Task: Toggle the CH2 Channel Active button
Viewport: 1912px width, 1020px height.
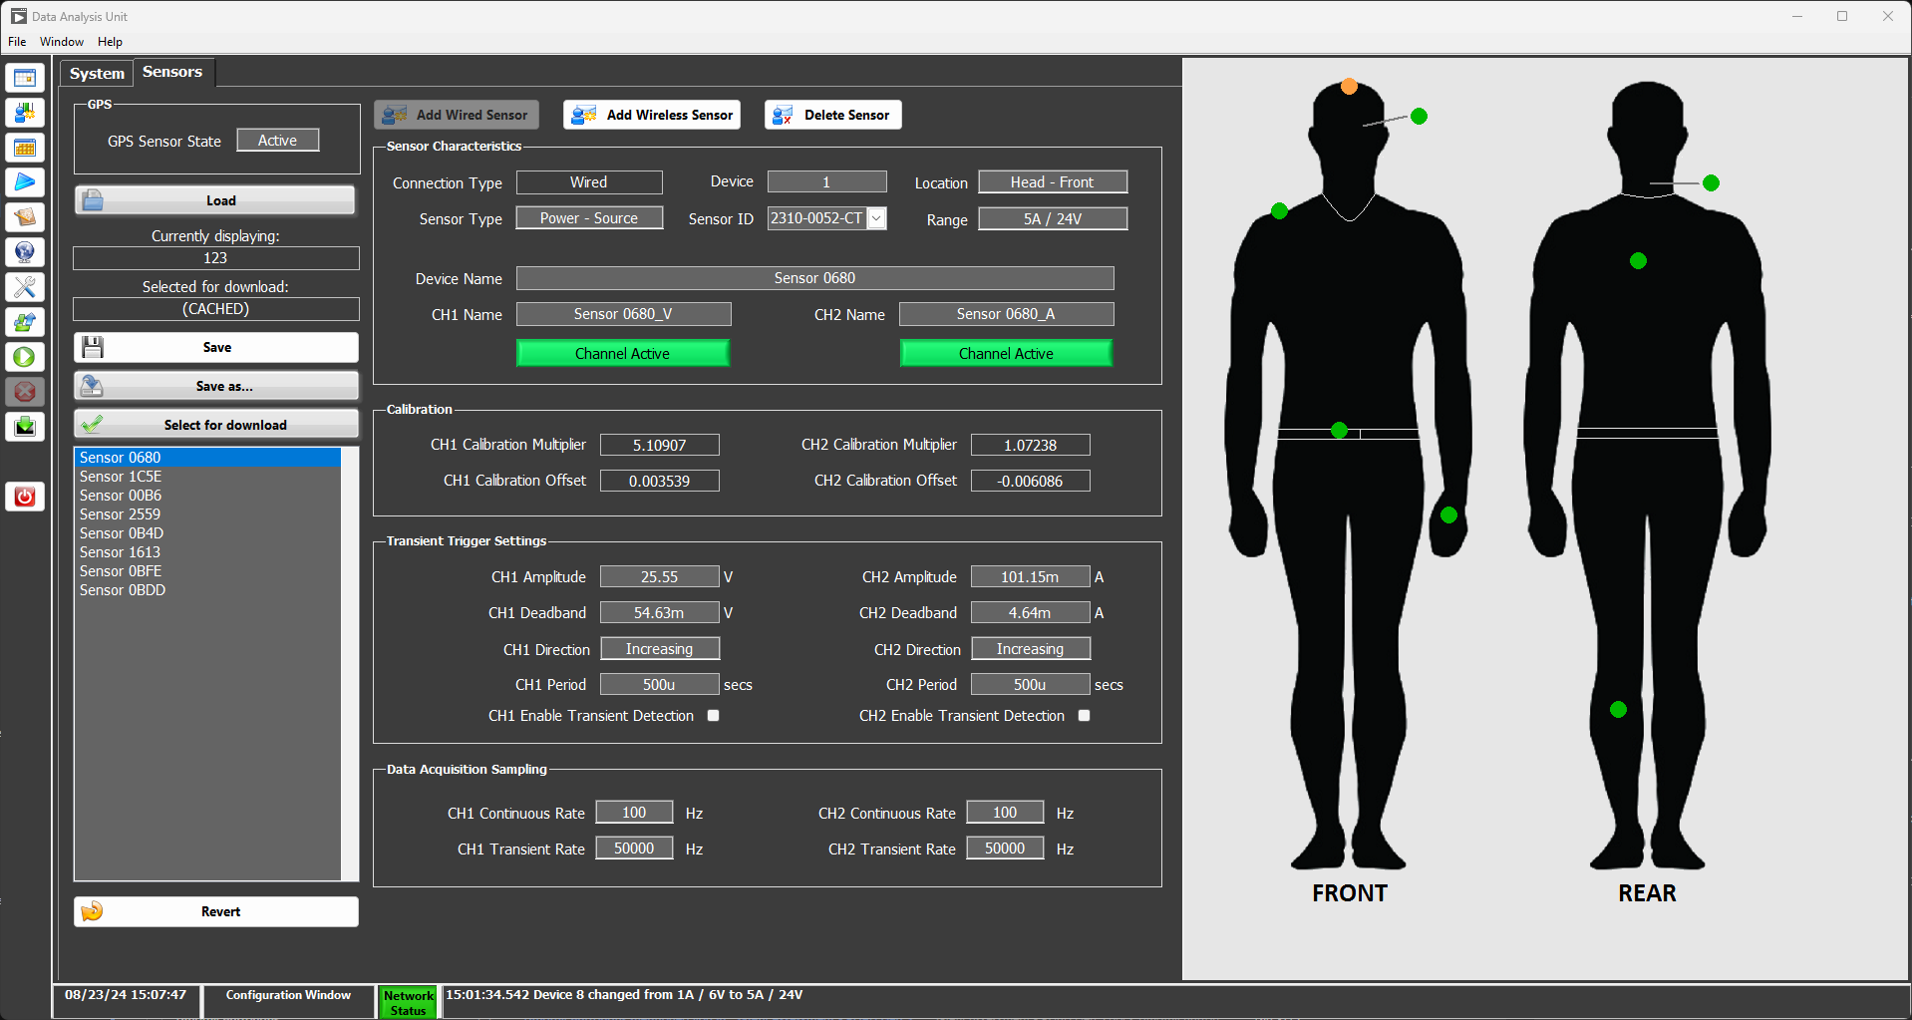Action: click(x=1006, y=353)
